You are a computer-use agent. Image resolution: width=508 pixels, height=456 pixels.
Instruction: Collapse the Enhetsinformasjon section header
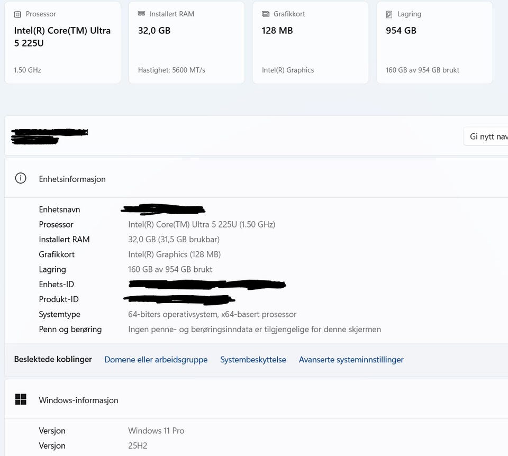[256, 178]
